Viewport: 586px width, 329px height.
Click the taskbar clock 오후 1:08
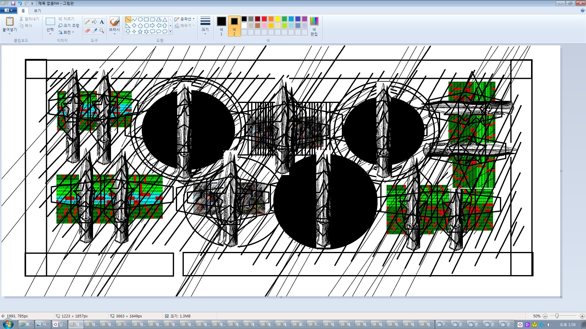click(567, 325)
